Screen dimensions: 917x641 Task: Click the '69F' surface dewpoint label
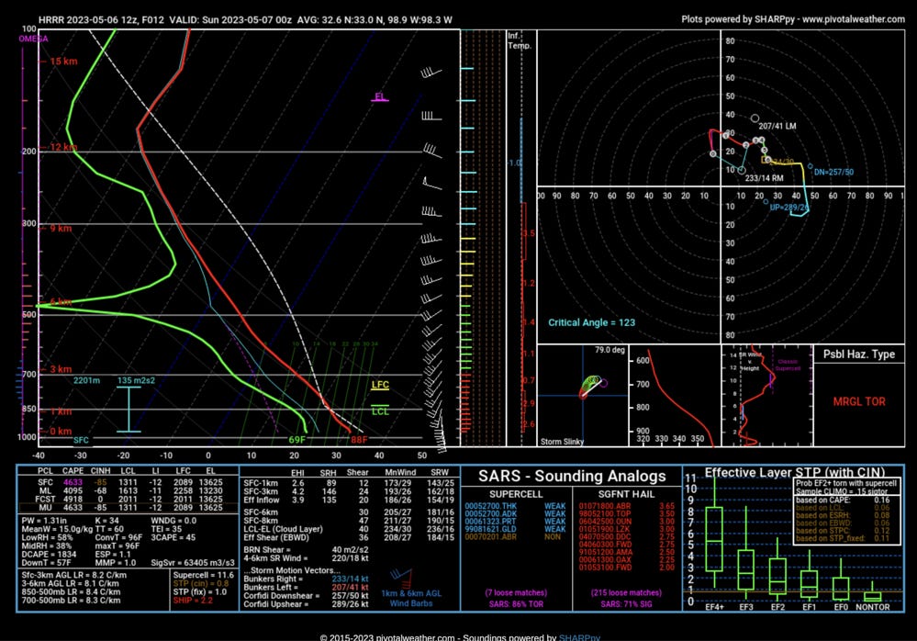(297, 440)
